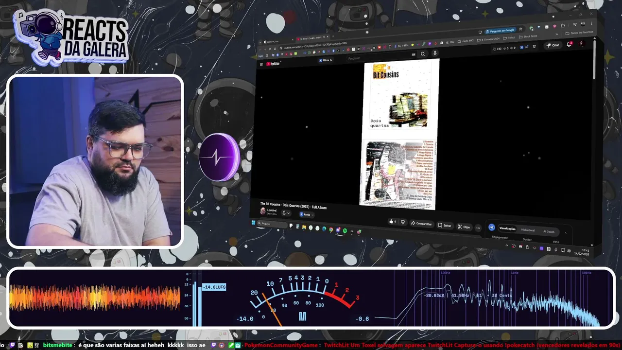Open the 16:41 clock and calendar

pos(582,252)
